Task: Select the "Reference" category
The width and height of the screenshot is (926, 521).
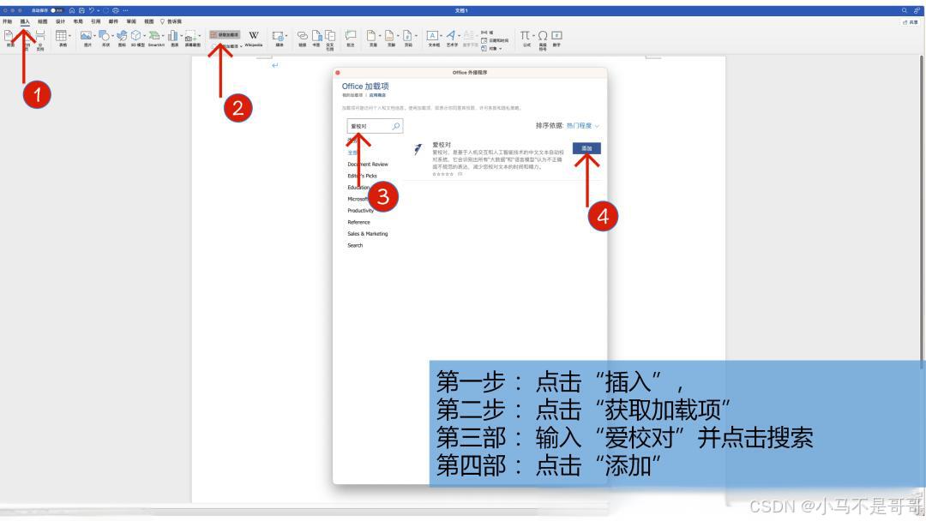Action: coord(358,222)
